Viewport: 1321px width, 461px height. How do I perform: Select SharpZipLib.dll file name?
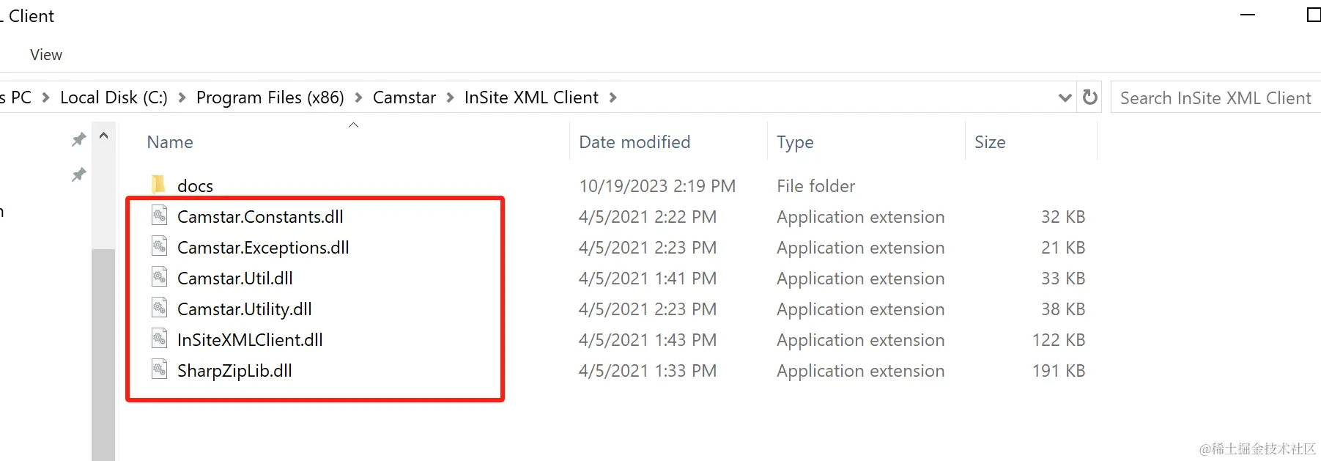pos(234,370)
